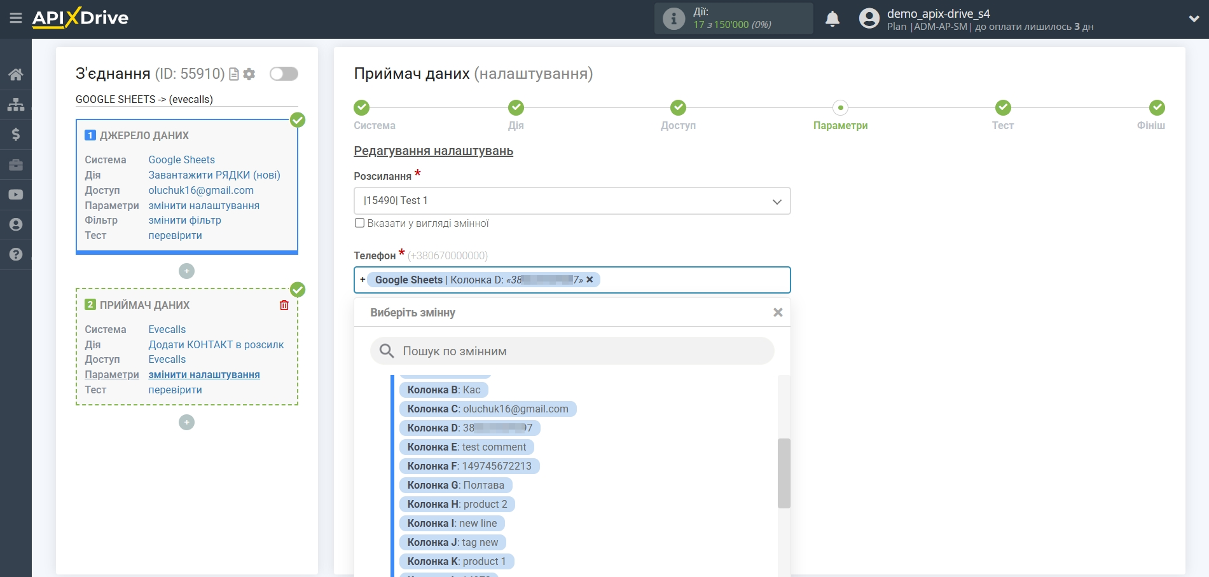Viewport: 1209px width, 577px height.
Task: Select the Колонка C email variable
Action: tap(488, 409)
